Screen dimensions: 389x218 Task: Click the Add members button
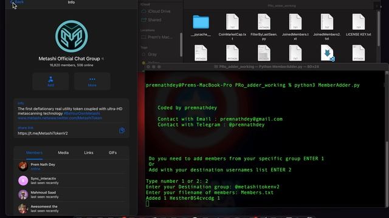click(x=50, y=81)
